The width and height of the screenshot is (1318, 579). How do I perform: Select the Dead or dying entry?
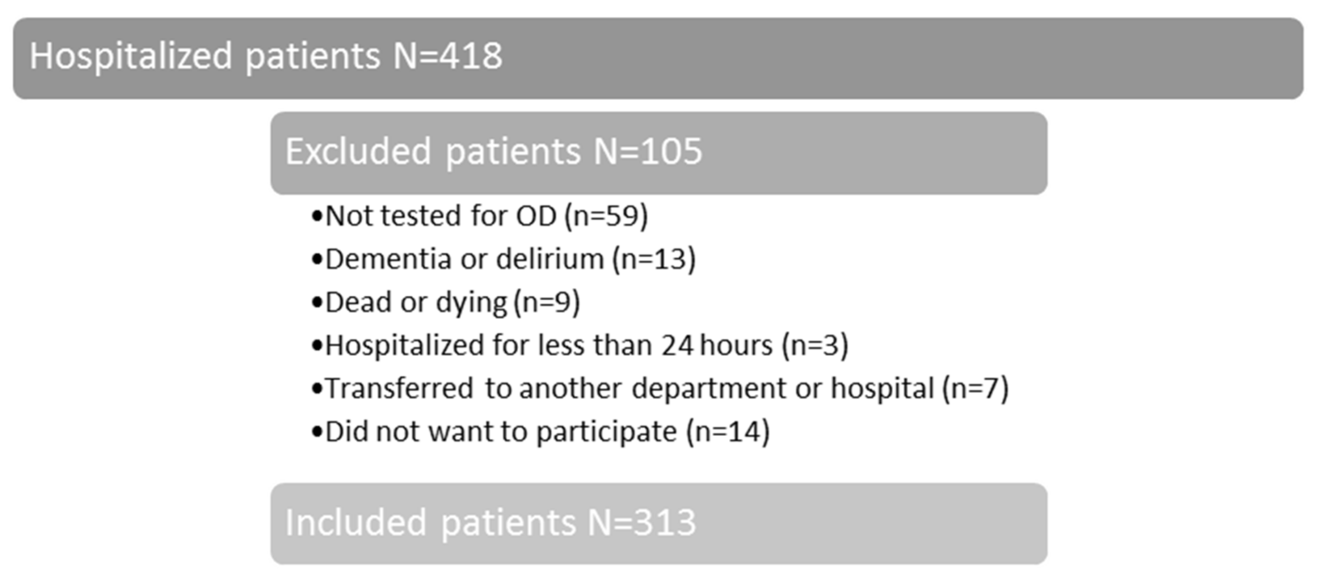tap(445, 302)
